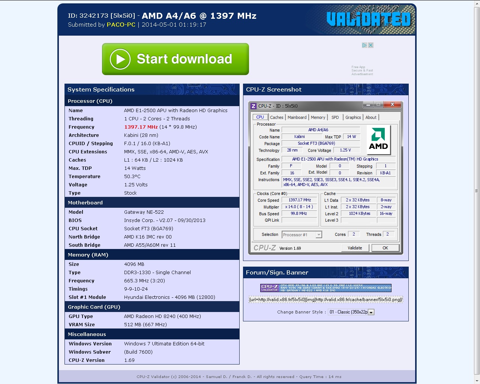Click the 'Kabini (28 nm)' architecture value
Viewport: 480px width, 384px height.
[141, 135]
